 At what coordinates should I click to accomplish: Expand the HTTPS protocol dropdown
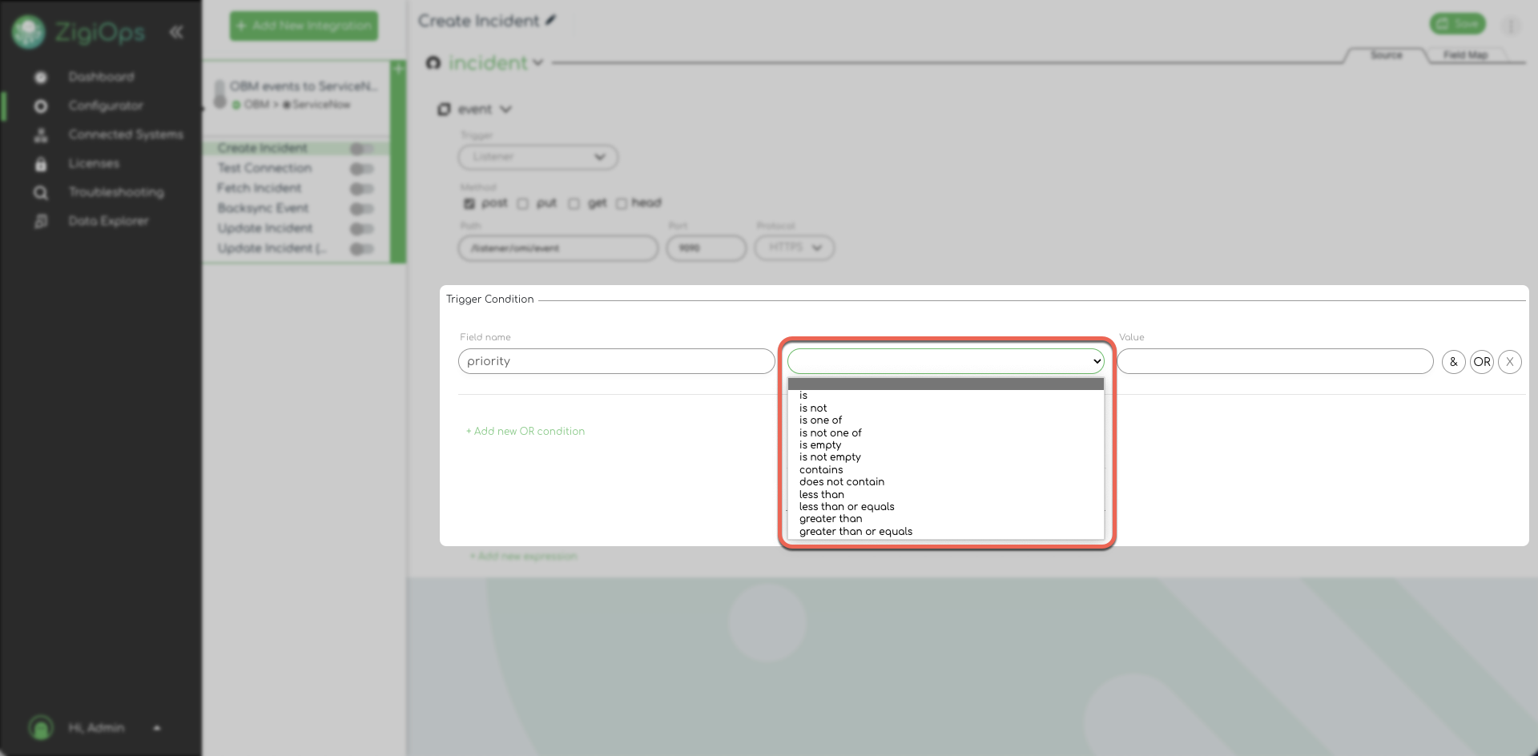click(x=794, y=247)
